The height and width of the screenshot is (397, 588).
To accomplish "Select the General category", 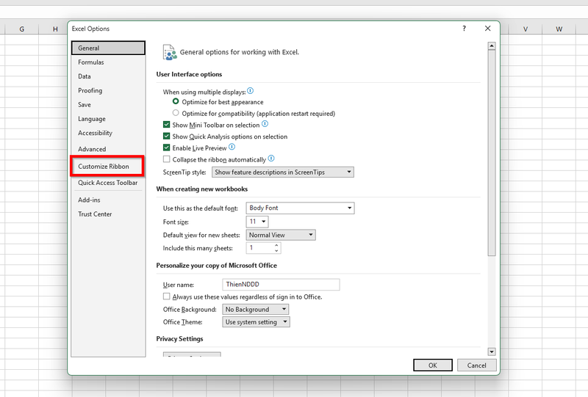I will (108, 48).
